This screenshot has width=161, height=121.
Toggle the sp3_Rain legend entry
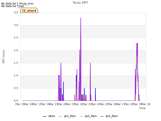point(109,116)
